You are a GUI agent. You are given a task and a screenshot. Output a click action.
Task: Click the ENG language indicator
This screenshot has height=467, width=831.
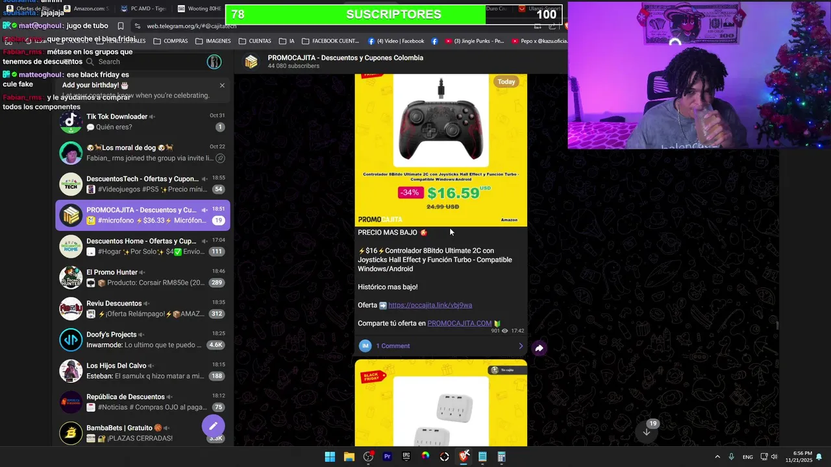(x=748, y=457)
